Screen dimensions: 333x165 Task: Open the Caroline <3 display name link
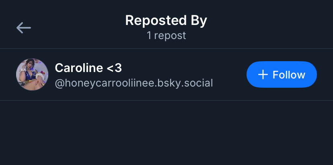click(x=88, y=68)
